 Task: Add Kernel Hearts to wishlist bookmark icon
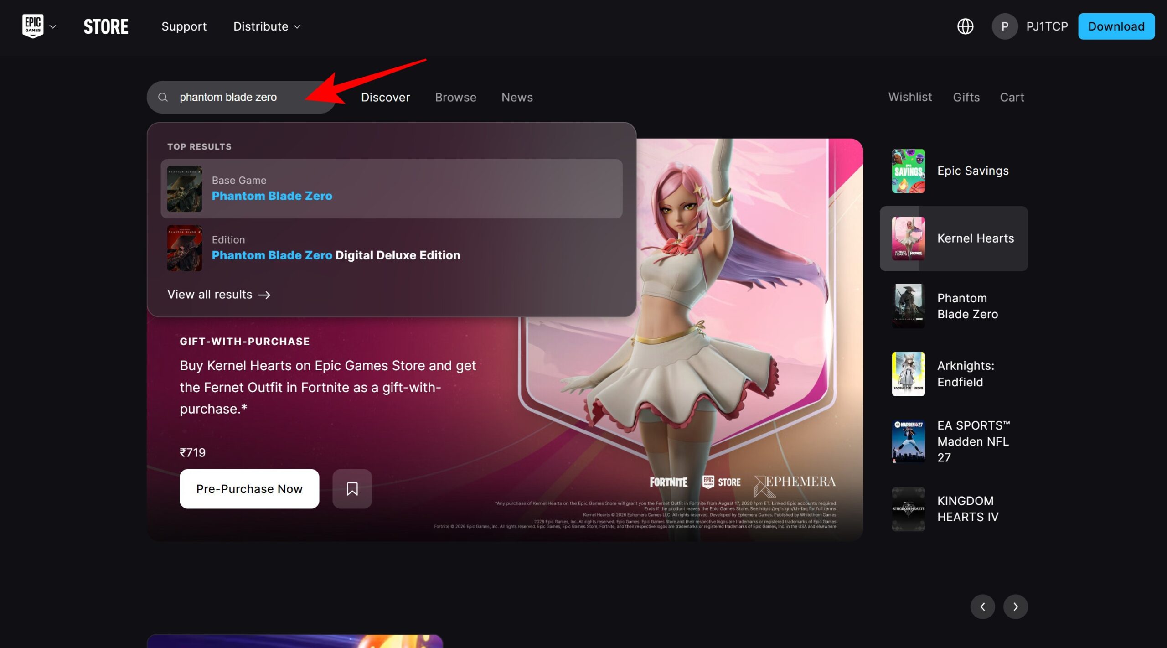(352, 489)
